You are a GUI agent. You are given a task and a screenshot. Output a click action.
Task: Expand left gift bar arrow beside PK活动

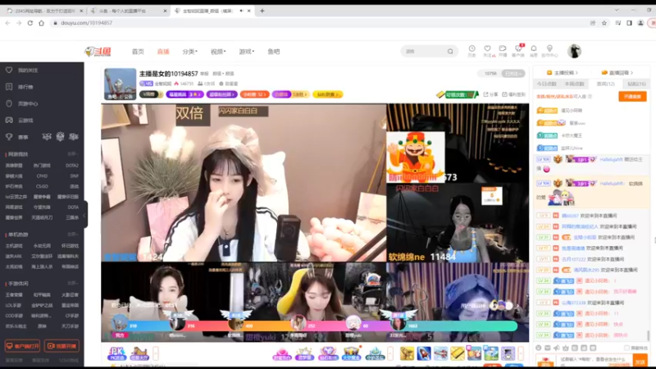point(156,354)
